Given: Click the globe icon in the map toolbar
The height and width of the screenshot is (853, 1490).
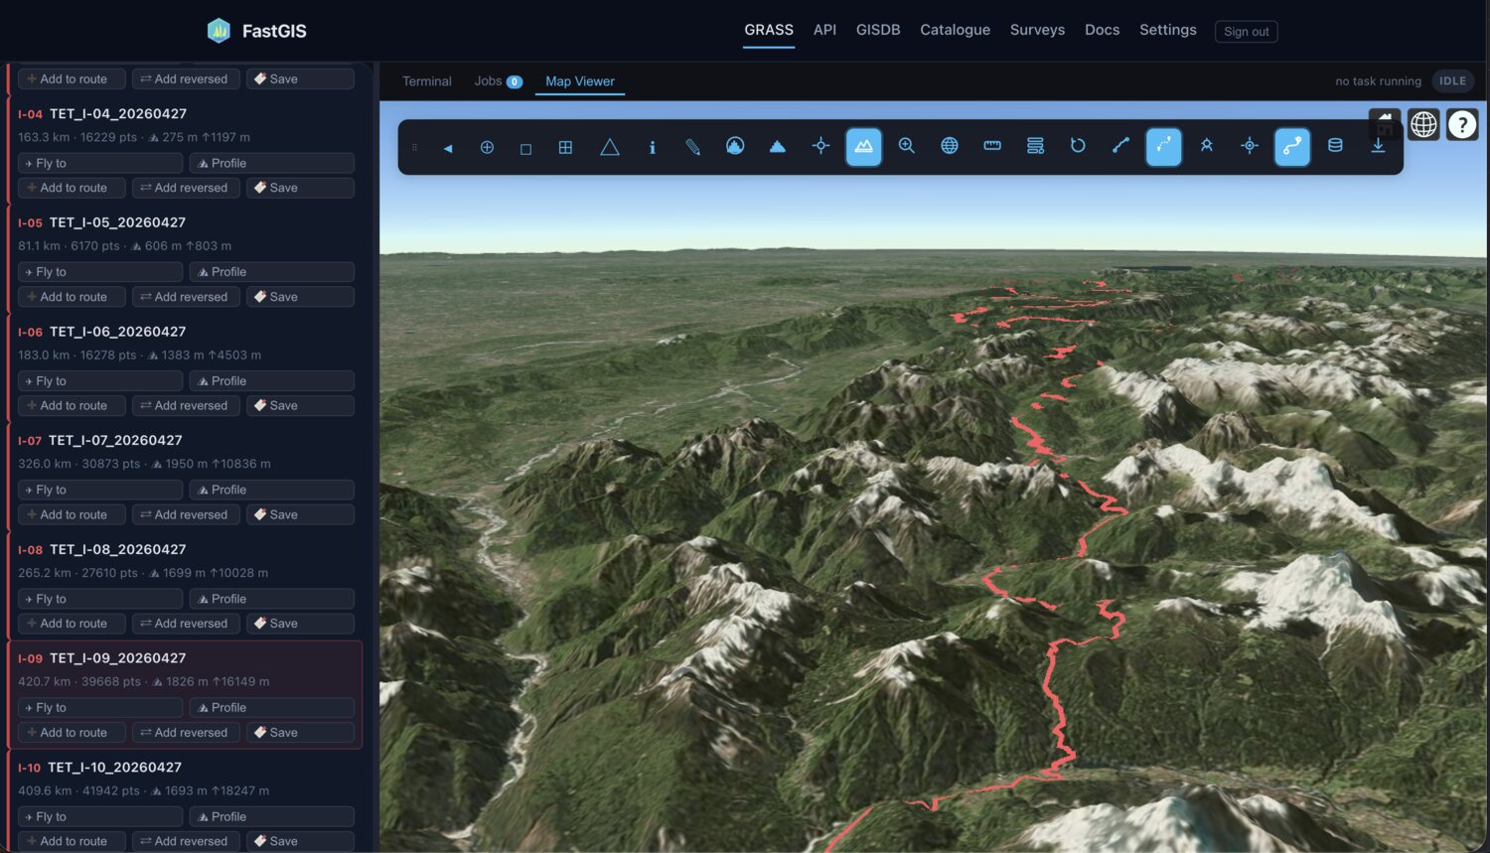Looking at the screenshot, I should click(950, 146).
